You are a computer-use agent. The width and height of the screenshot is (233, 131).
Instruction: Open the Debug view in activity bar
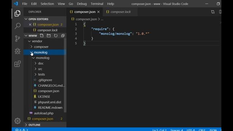[17, 51]
